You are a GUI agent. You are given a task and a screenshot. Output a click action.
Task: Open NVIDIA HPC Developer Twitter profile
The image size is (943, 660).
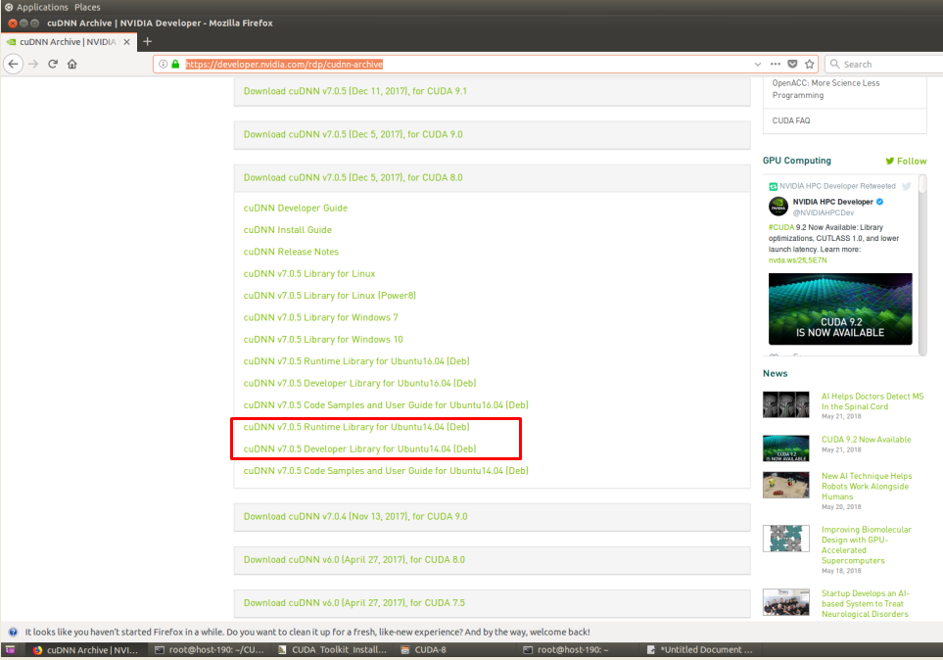[832, 202]
